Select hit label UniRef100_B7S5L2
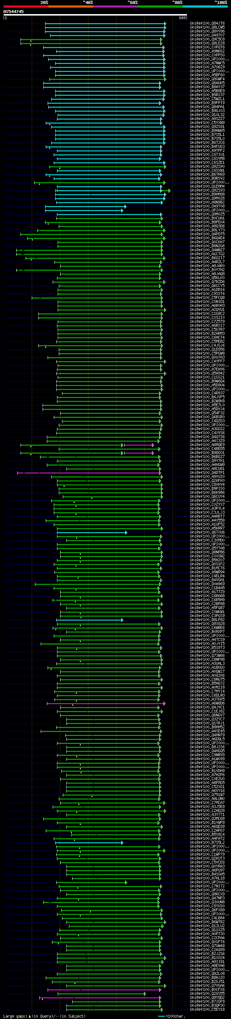 tap(207, 842)
